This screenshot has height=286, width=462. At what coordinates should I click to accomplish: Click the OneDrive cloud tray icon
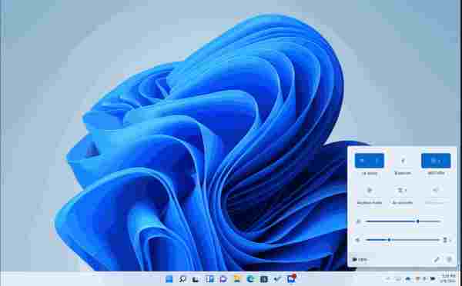pyautogui.click(x=408, y=279)
